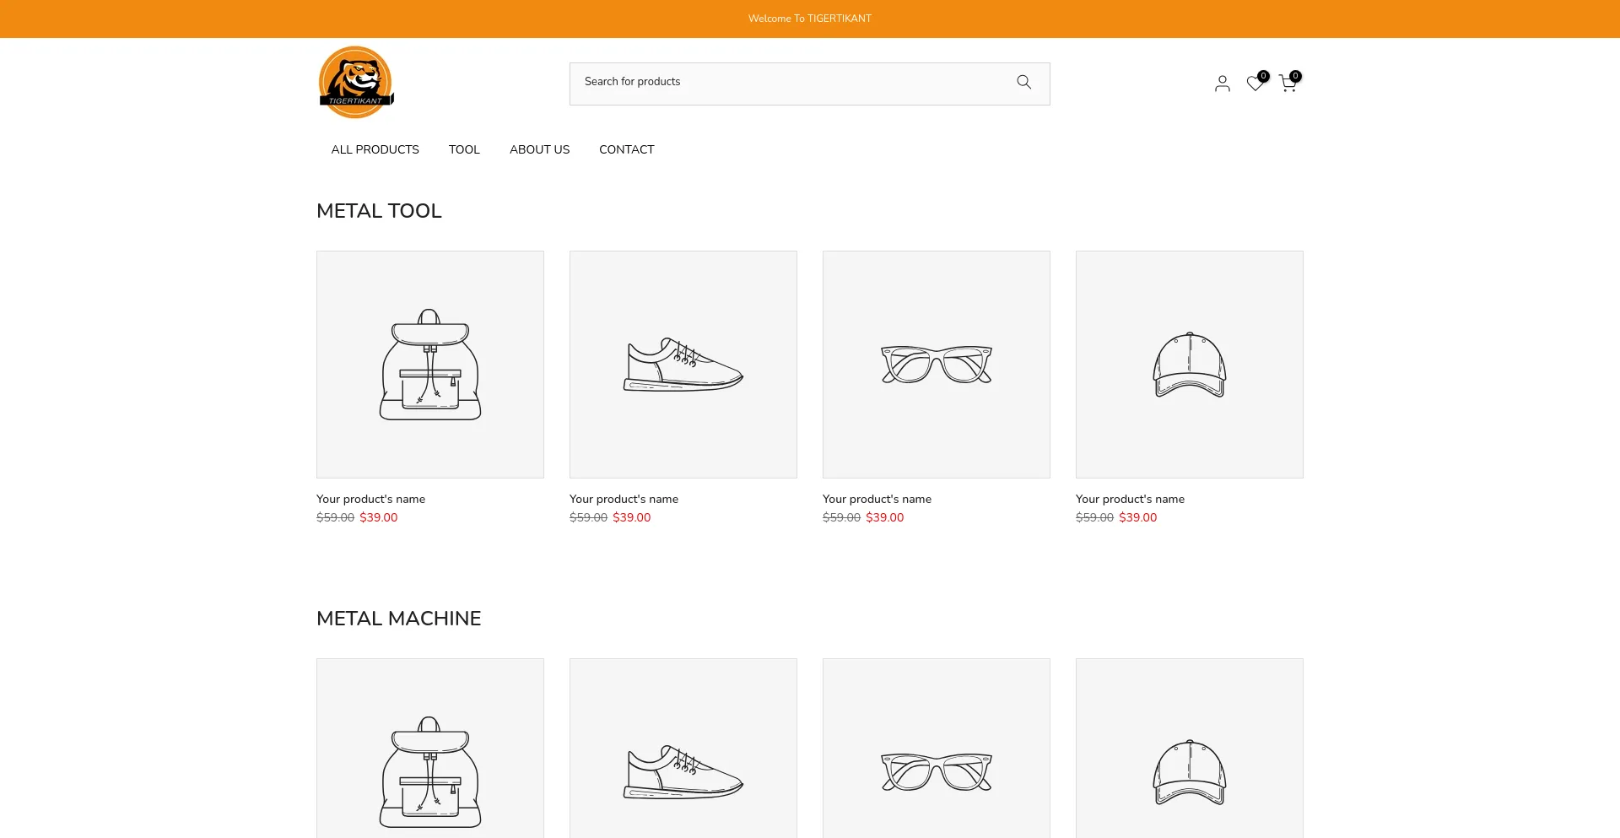Image resolution: width=1620 pixels, height=838 pixels.
Task: Open the user account icon
Action: [x=1222, y=83]
